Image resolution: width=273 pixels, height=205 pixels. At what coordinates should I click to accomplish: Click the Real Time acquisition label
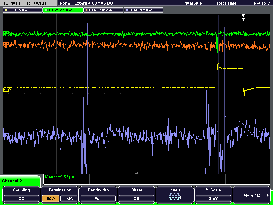click(x=227, y=3)
